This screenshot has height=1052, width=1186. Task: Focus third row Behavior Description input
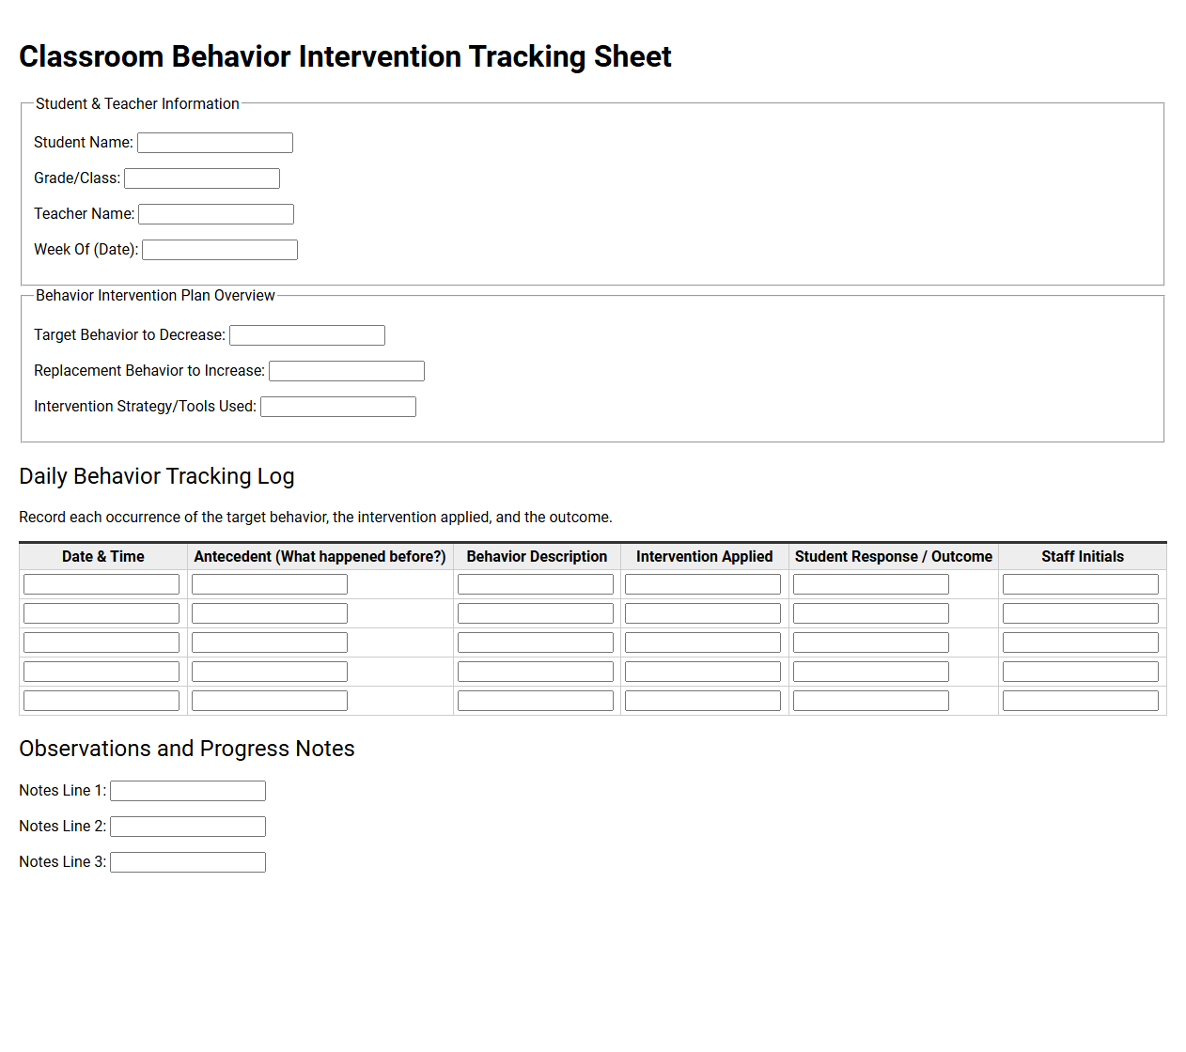coord(536,642)
